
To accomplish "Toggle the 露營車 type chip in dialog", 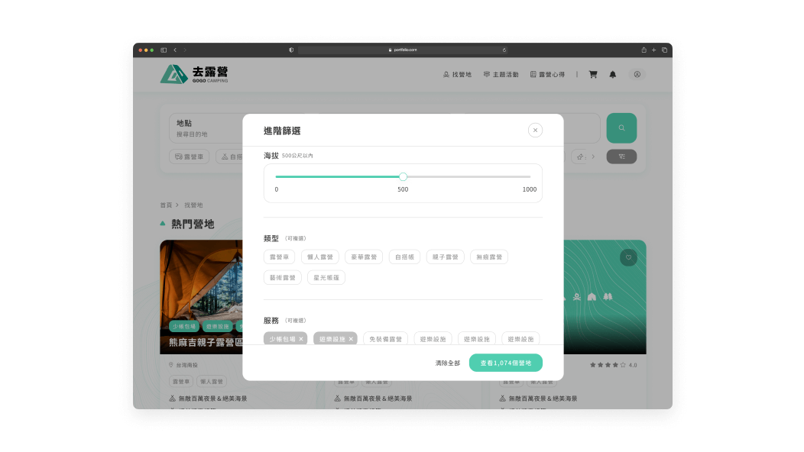I will tap(279, 257).
